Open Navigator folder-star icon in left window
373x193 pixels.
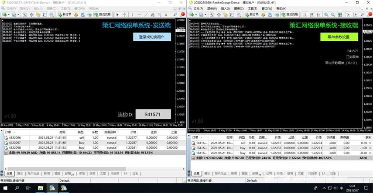point(38,15)
